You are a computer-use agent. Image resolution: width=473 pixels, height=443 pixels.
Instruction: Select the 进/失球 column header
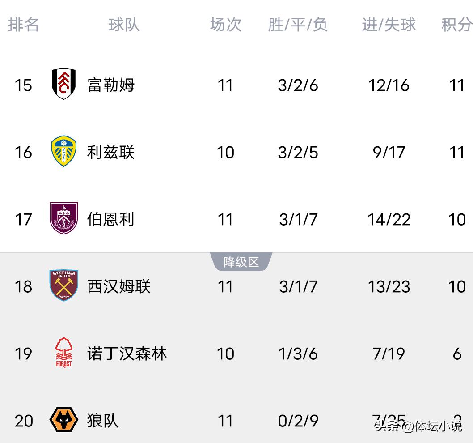tap(389, 25)
